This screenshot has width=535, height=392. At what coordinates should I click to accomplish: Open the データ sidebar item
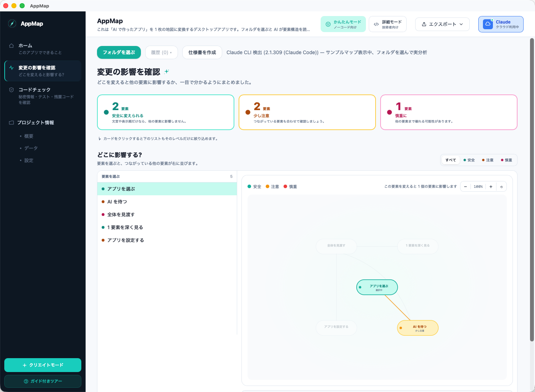(31, 148)
